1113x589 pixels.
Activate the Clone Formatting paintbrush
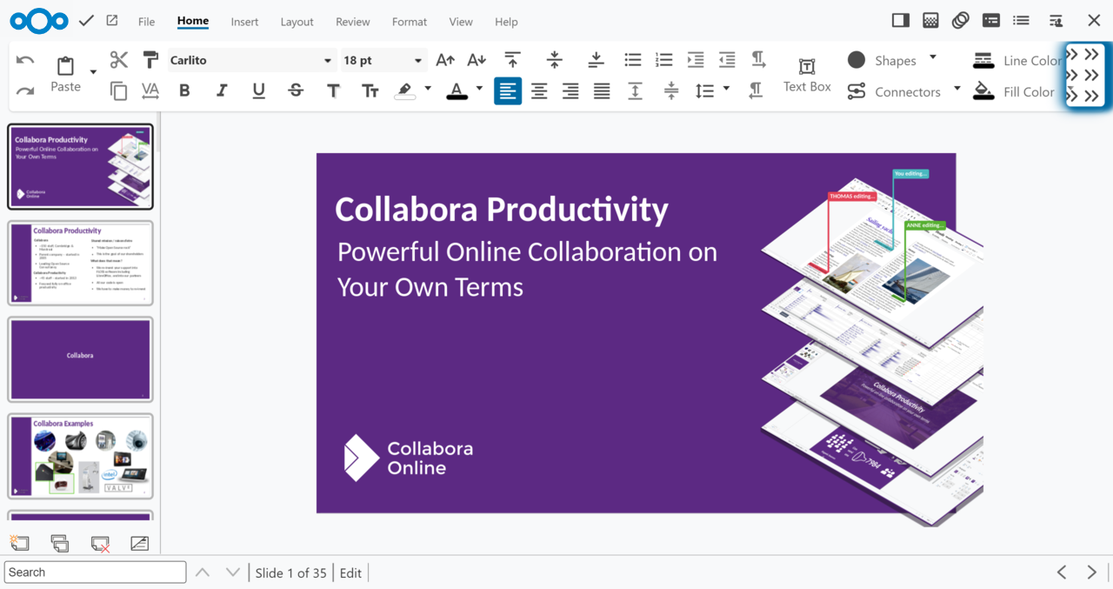150,60
